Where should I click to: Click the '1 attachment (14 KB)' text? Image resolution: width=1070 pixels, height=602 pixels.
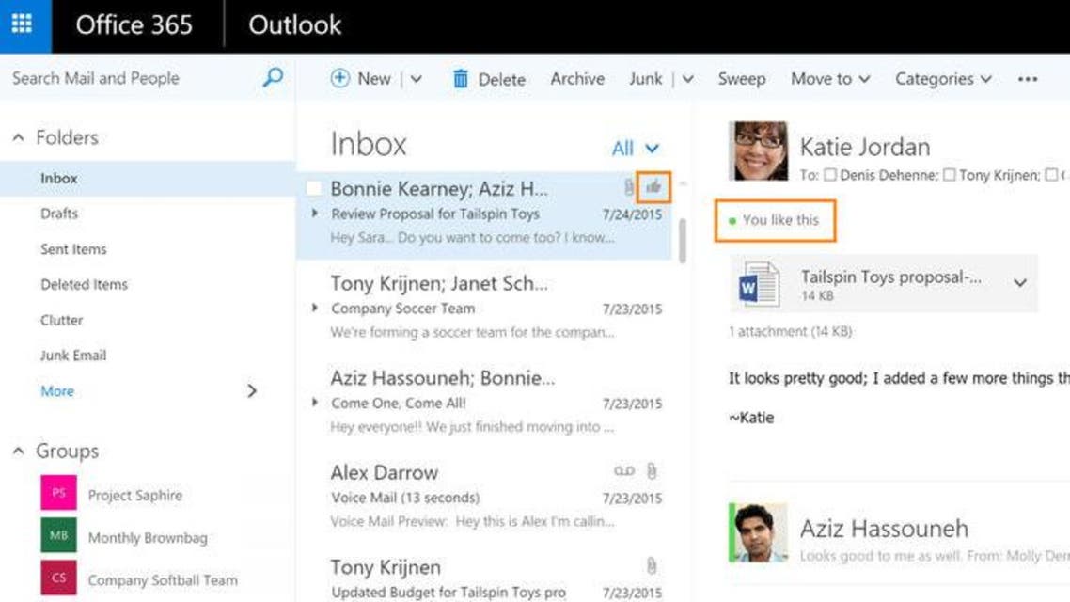click(x=790, y=332)
